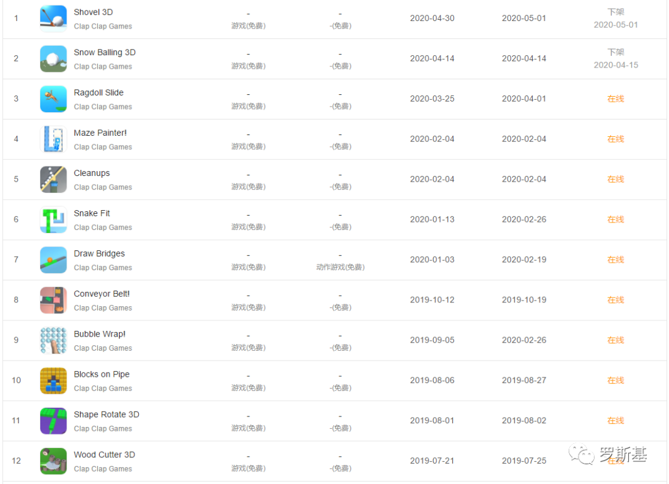
Task: Select the 在线 status for Bubble Wrap!
Action: (x=615, y=340)
